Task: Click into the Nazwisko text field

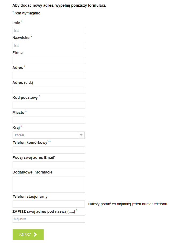Action: click(49, 45)
